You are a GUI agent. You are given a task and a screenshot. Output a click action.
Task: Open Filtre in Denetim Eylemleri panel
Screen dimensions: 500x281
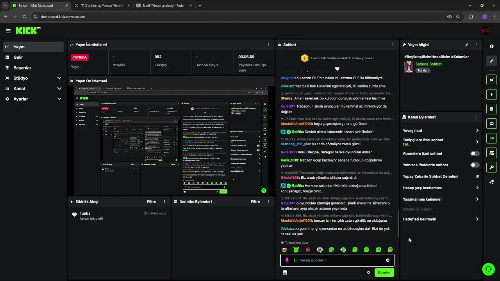click(x=255, y=202)
